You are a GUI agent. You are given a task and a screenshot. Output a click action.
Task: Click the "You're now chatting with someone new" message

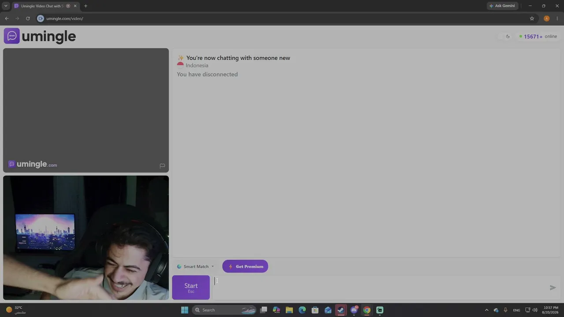pyautogui.click(x=238, y=58)
